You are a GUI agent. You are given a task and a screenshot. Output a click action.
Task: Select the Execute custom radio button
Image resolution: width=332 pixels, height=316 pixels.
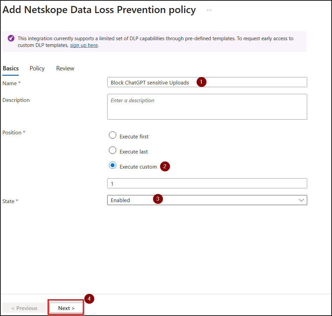[113, 166]
